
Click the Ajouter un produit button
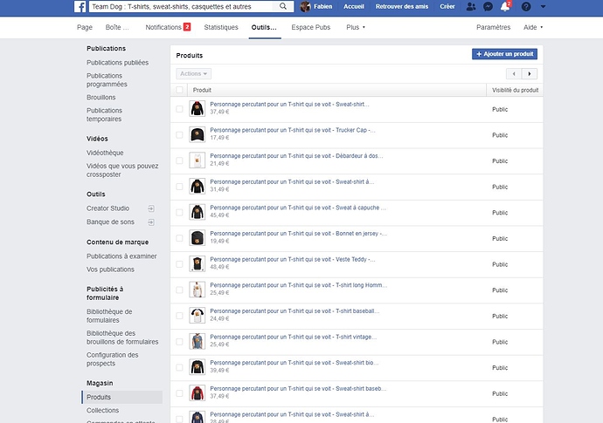(504, 54)
